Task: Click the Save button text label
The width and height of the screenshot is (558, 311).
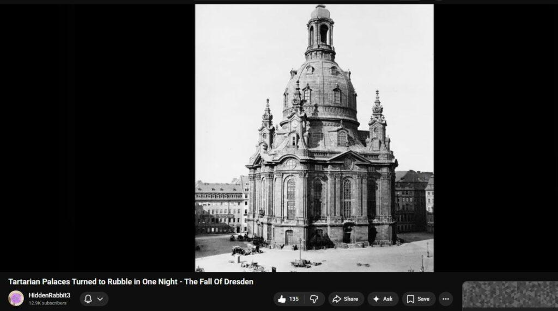Action: pyautogui.click(x=423, y=299)
